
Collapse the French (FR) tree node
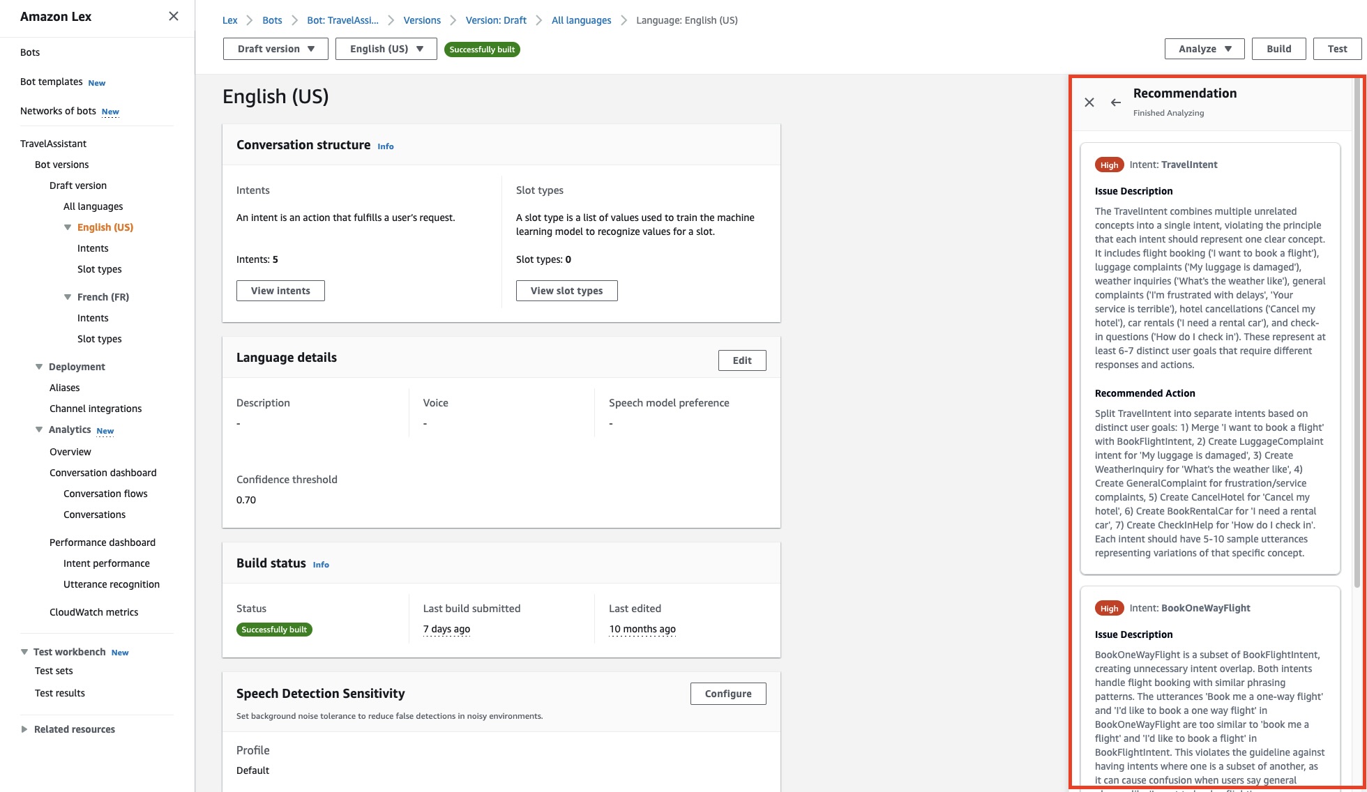tap(68, 297)
